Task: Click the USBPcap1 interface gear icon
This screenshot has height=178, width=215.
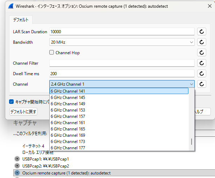Action: click(17, 159)
